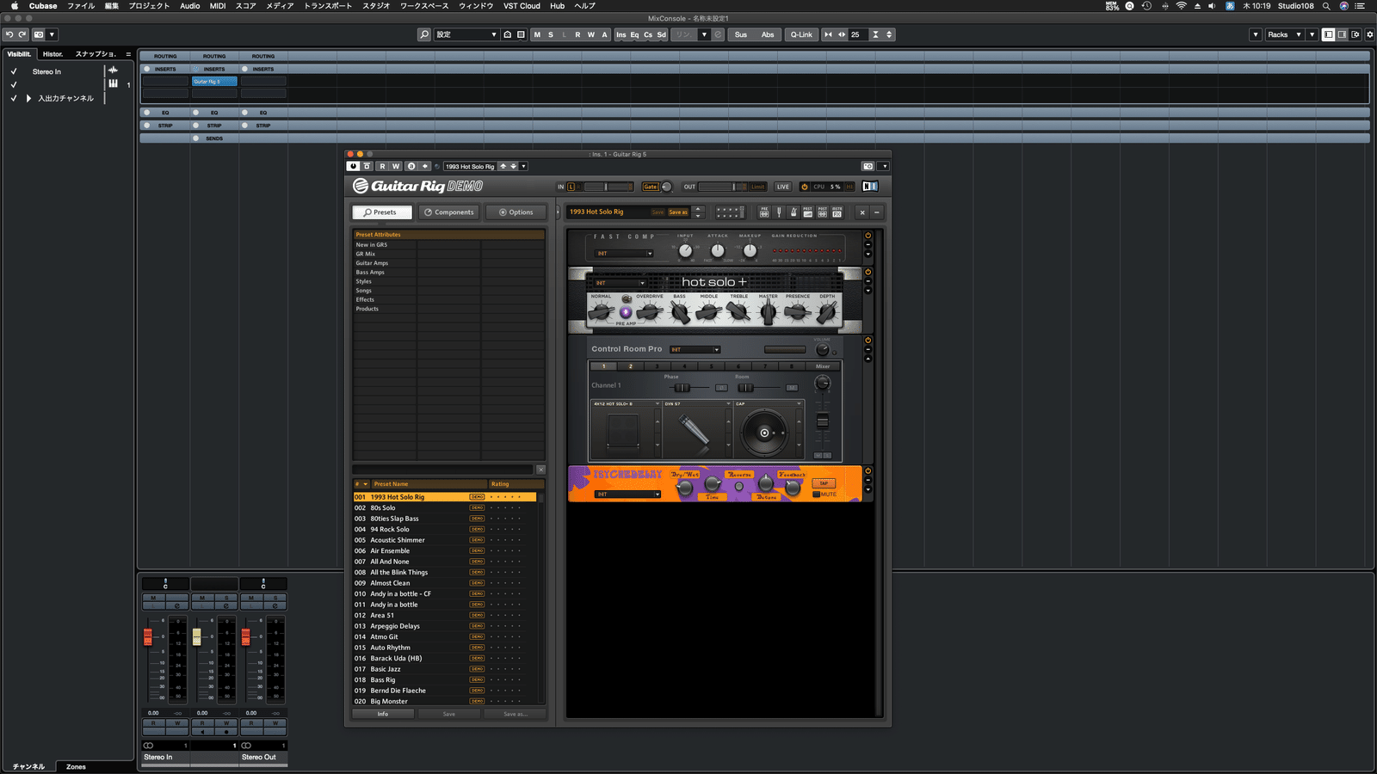
Task: Open the Zones tab at bottom left
Action: tap(76, 766)
